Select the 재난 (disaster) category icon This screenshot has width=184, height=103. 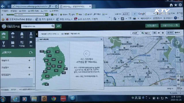pos(13,35)
